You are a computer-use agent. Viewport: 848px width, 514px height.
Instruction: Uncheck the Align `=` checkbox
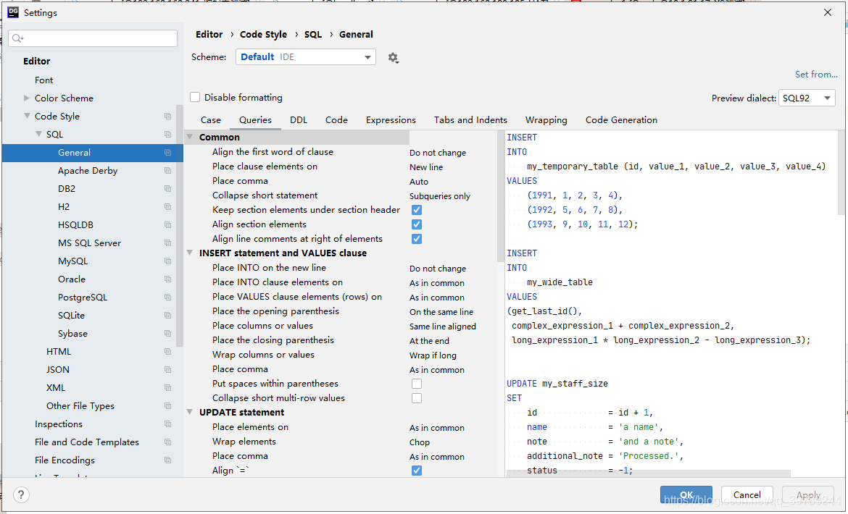click(x=417, y=471)
